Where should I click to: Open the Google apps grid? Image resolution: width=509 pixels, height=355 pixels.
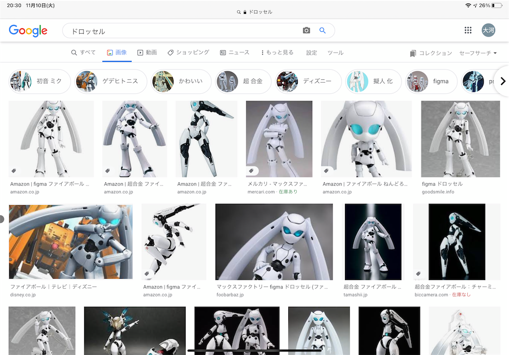[468, 30]
